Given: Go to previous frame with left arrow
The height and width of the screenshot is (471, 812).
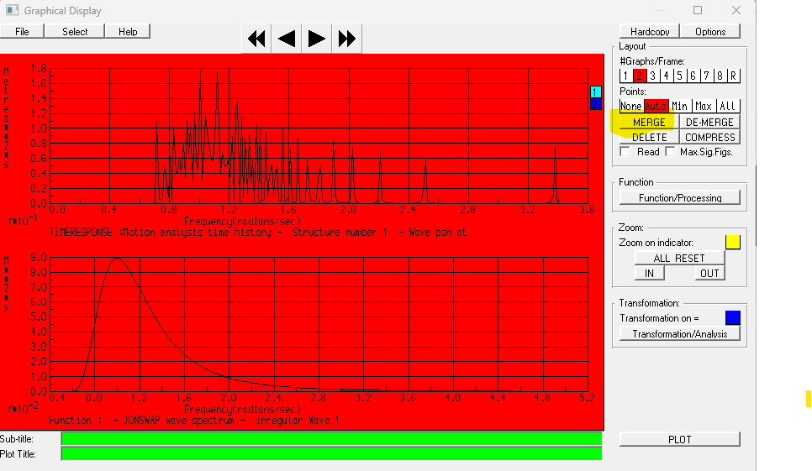Looking at the screenshot, I should tap(287, 39).
